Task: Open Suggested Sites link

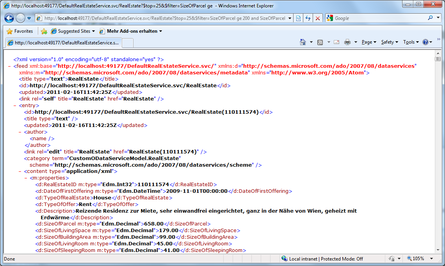Action: tap(73, 31)
